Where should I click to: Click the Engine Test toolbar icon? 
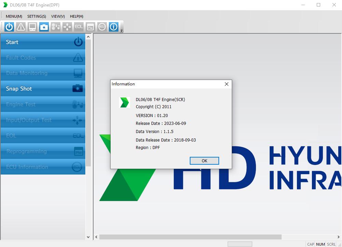coord(56,27)
